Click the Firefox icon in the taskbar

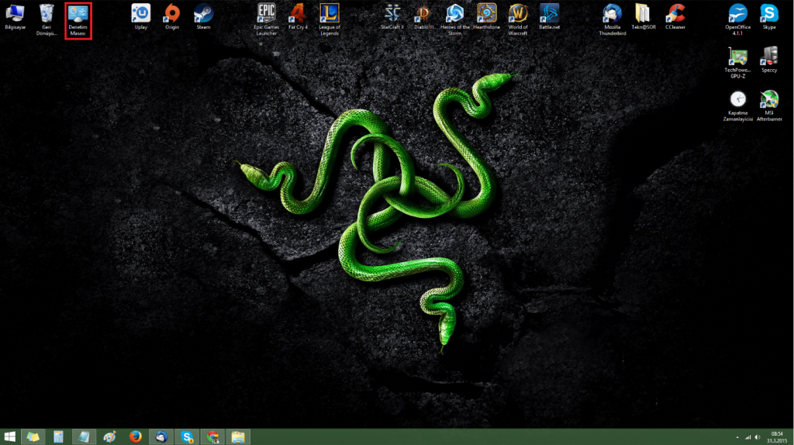(135, 437)
